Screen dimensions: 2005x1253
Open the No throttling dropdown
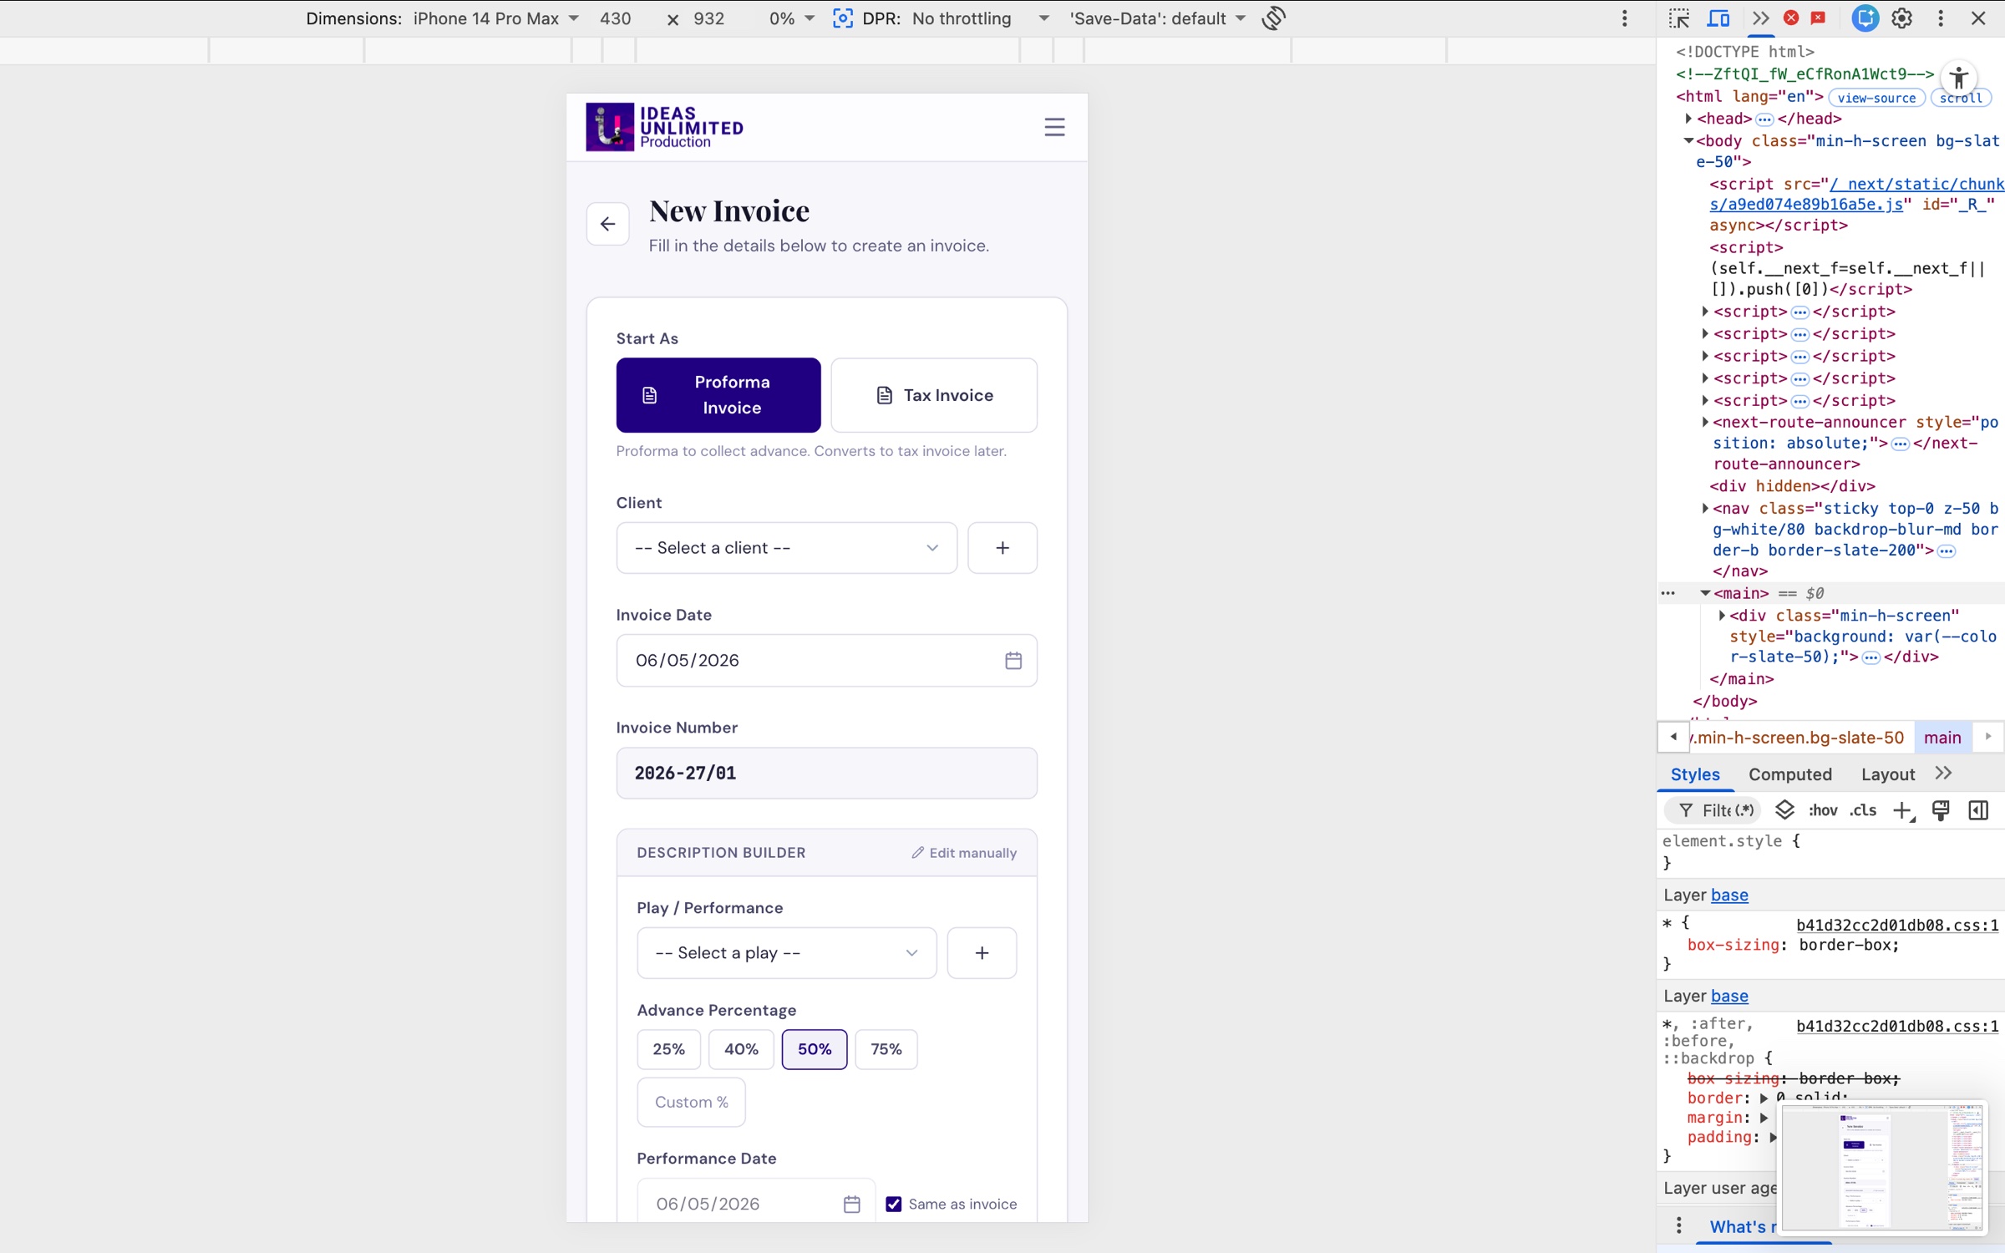981,18
